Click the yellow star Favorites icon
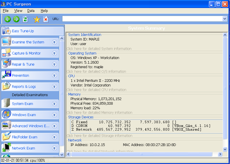This screenshot has height=164, width=230. (37, 19)
